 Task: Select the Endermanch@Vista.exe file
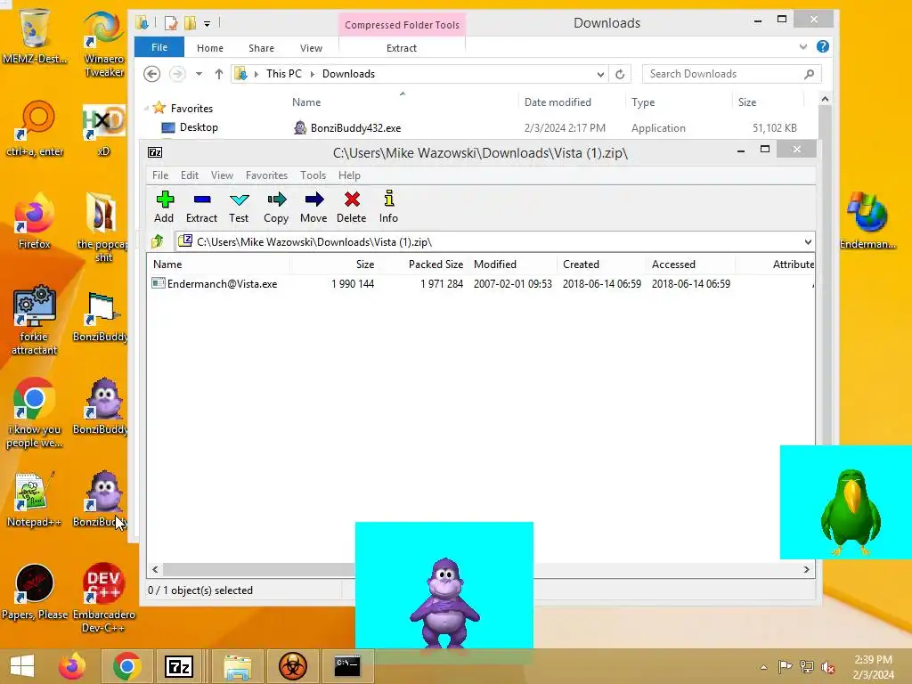[222, 284]
